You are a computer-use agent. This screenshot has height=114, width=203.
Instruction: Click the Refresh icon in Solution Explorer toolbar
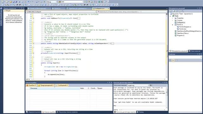[x=177, y=11]
